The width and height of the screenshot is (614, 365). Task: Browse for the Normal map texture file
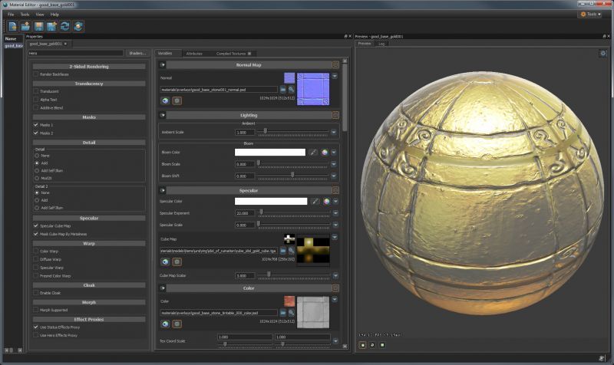[x=282, y=90]
